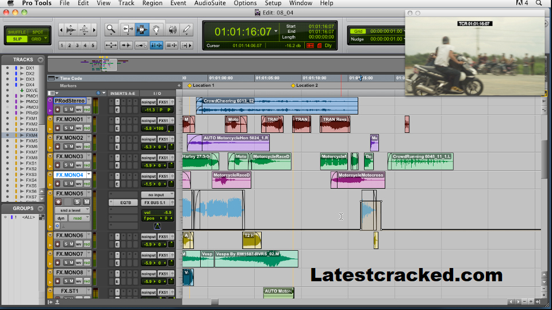Toggle Link Timeline and Edit Selection

coord(156,45)
